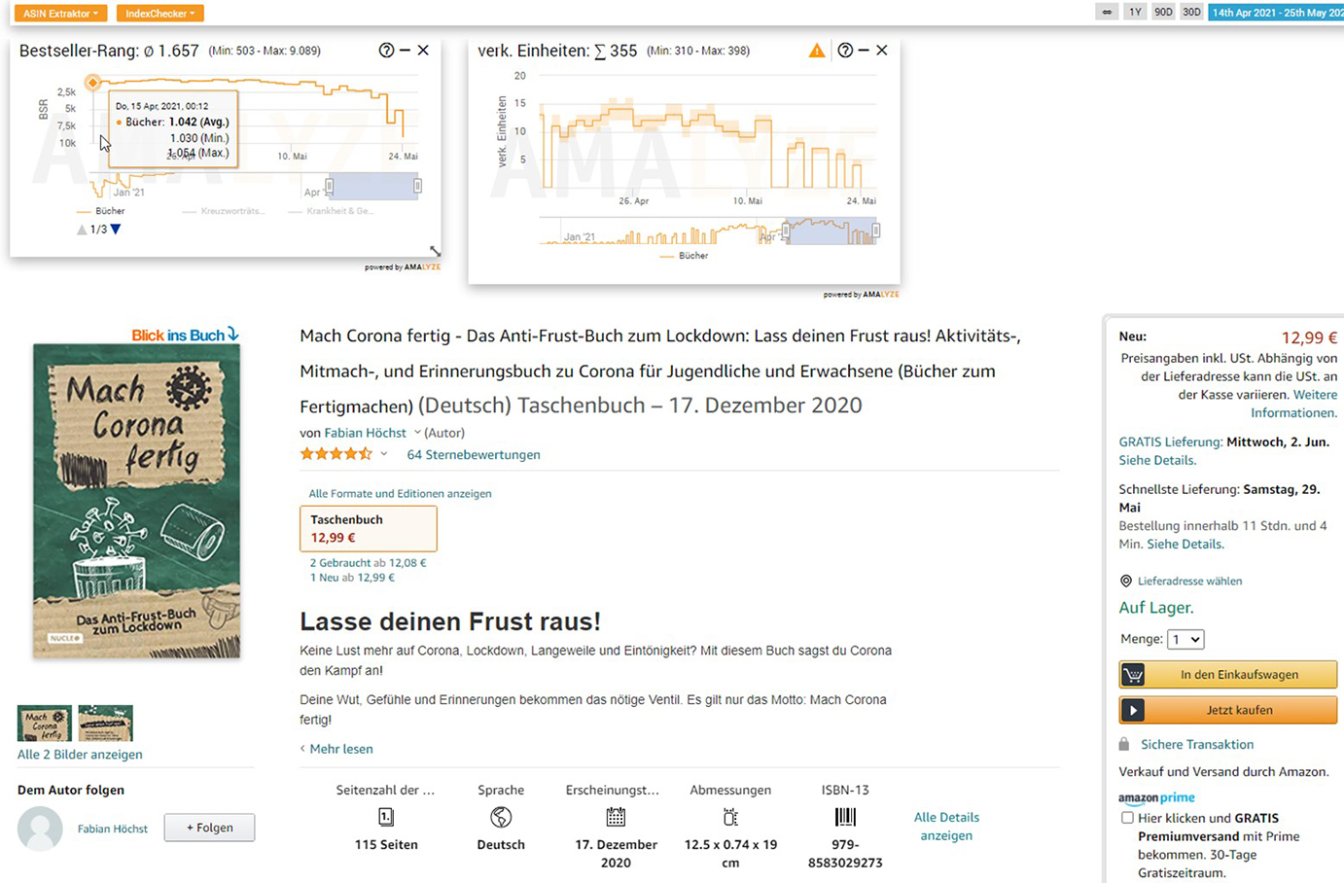1344x883 pixels.
Task: Buy now with Jetzt kaufen
Action: coord(1228,710)
